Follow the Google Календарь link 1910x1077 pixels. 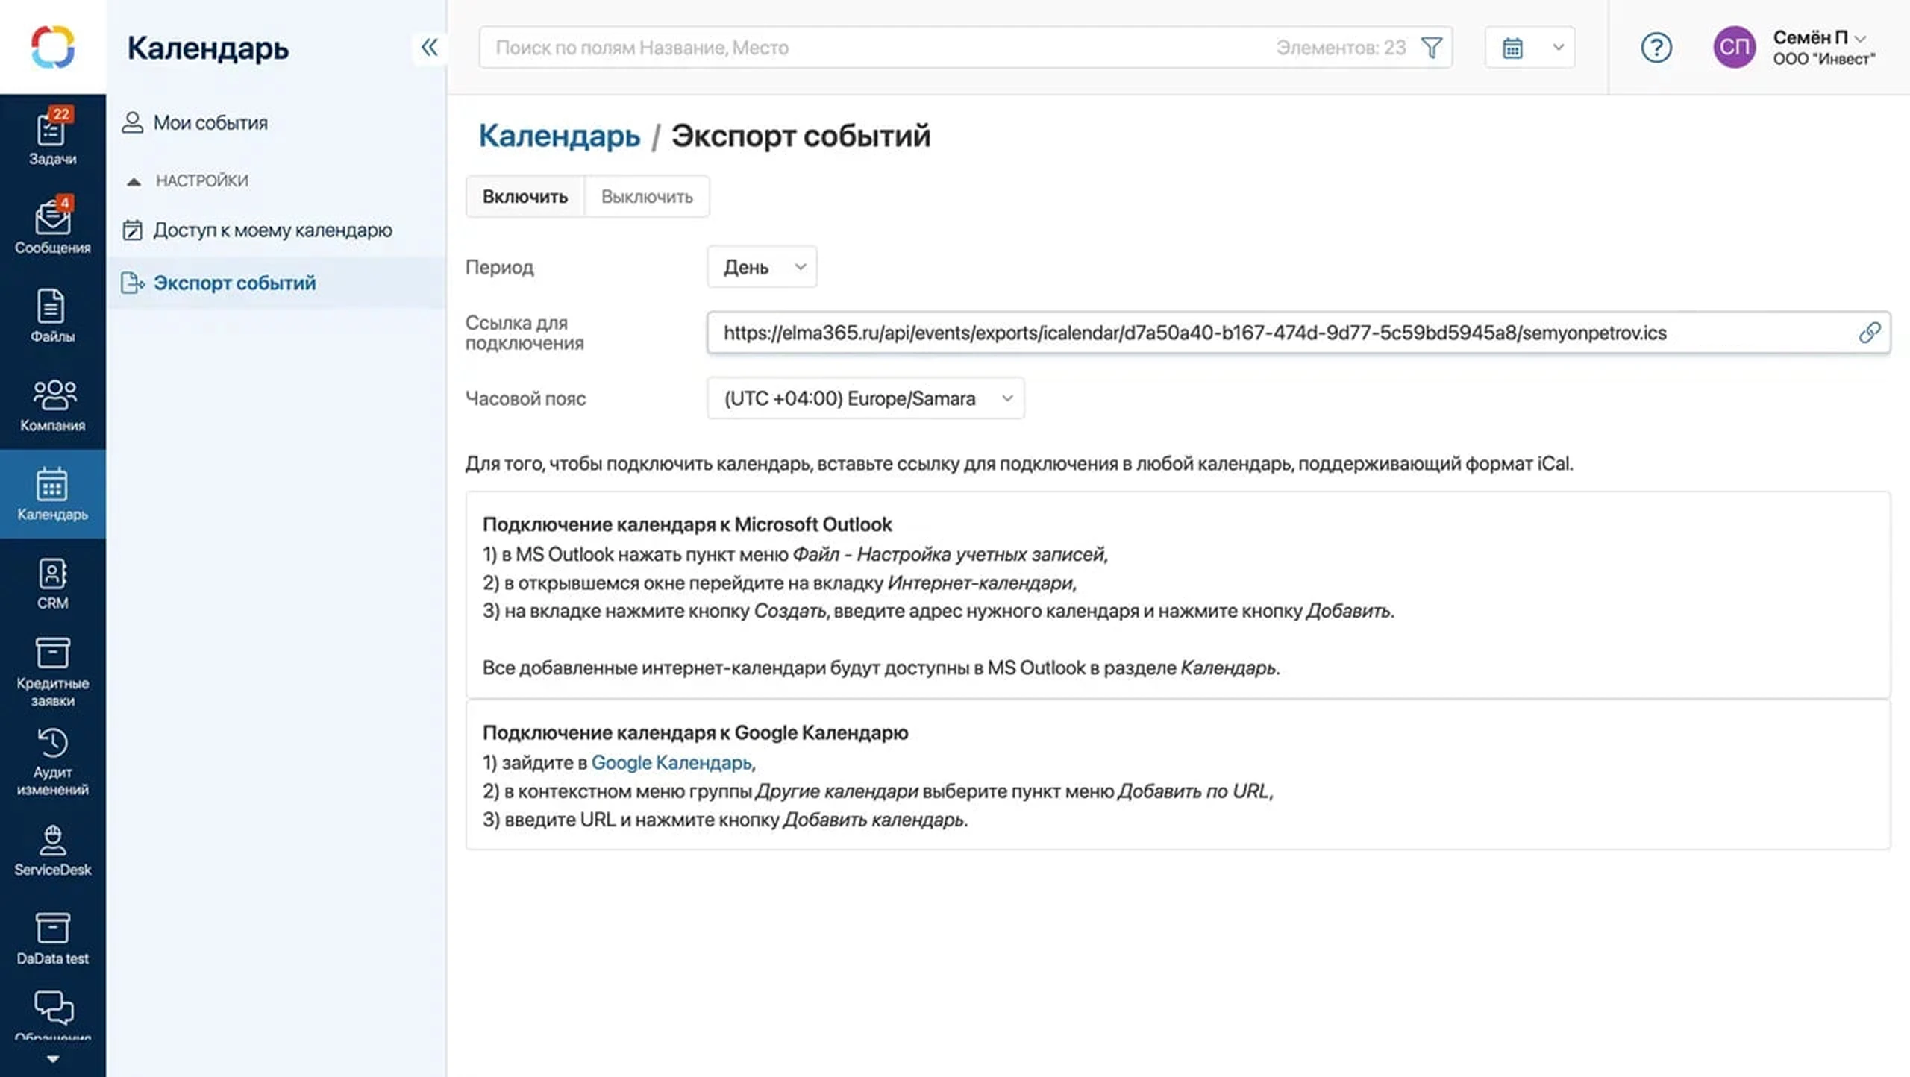(671, 762)
